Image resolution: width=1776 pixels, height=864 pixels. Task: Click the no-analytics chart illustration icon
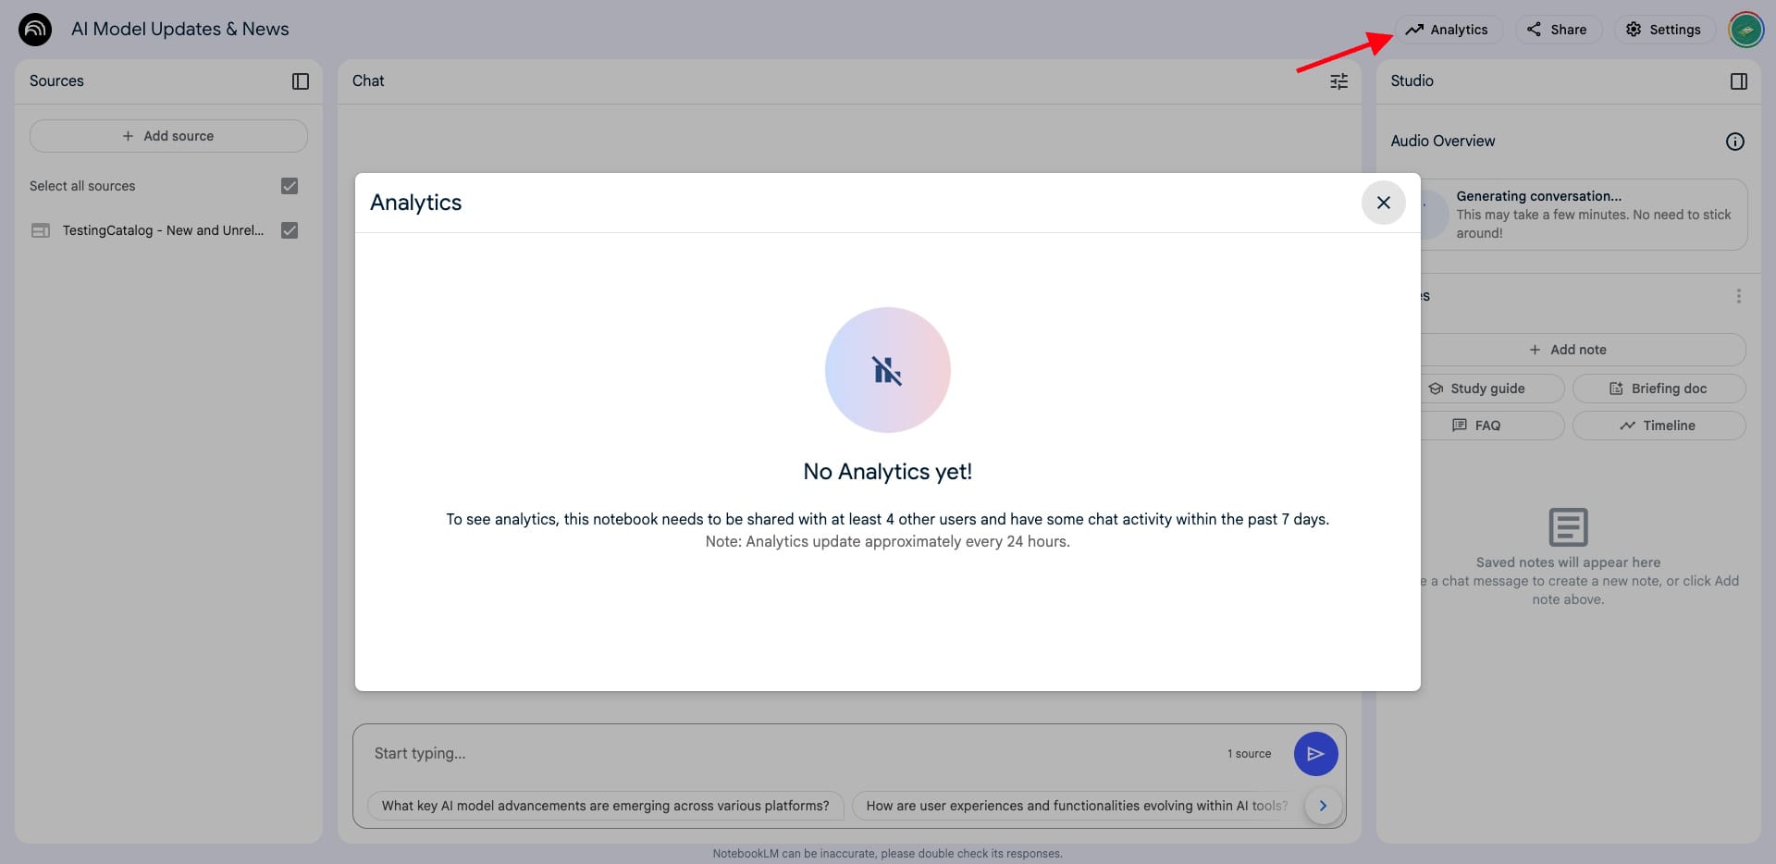888,370
